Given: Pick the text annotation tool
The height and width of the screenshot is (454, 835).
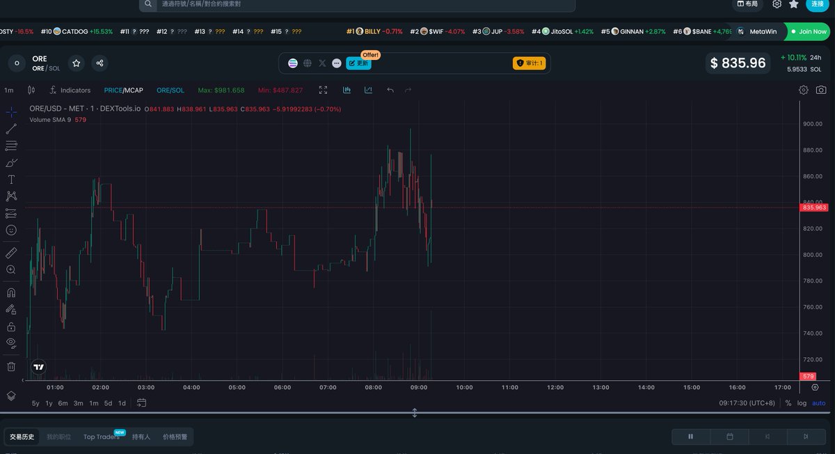Looking at the screenshot, I should pyautogui.click(x=11, y=180).
